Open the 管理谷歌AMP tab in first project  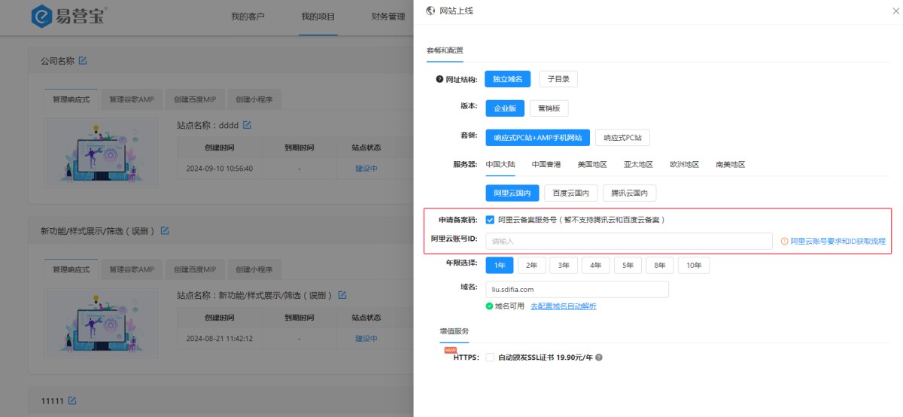[131, 99]
